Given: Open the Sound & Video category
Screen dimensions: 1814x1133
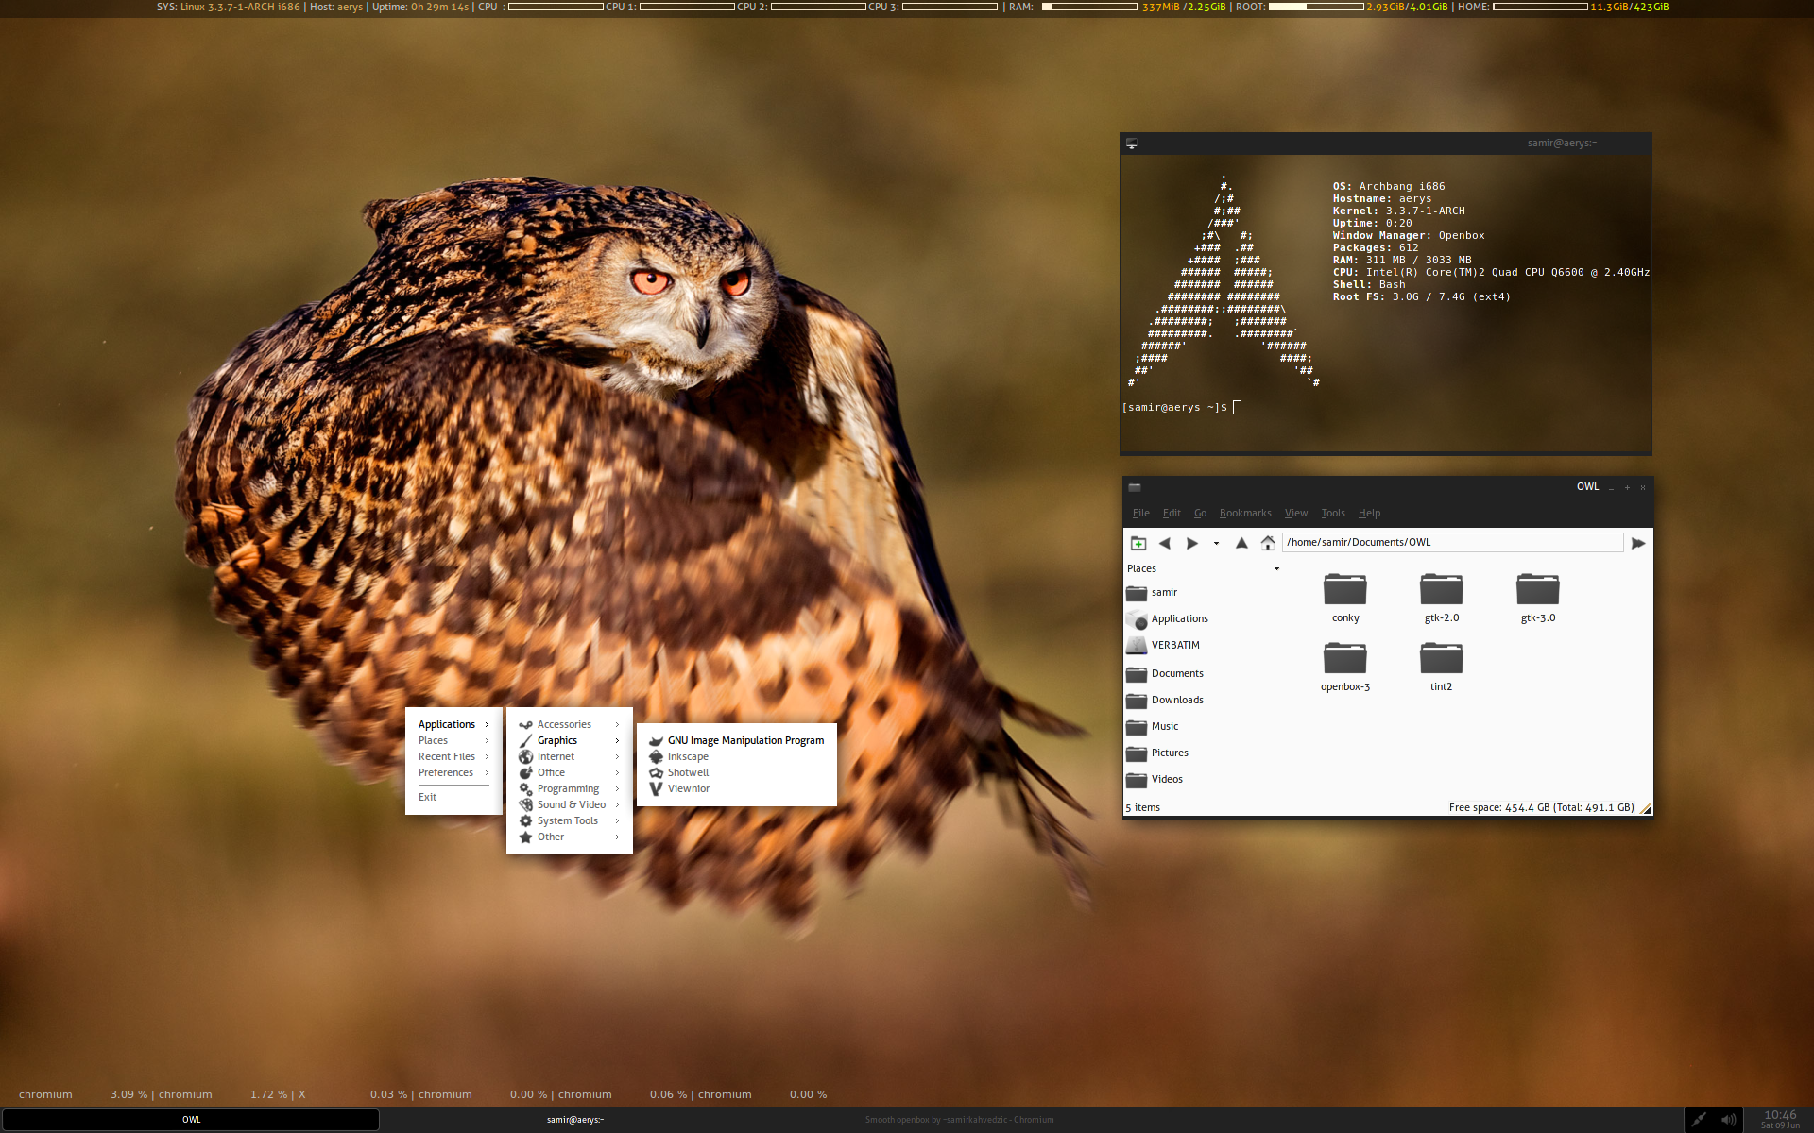Looking at the screenshot, I should (x=570, y=804).
